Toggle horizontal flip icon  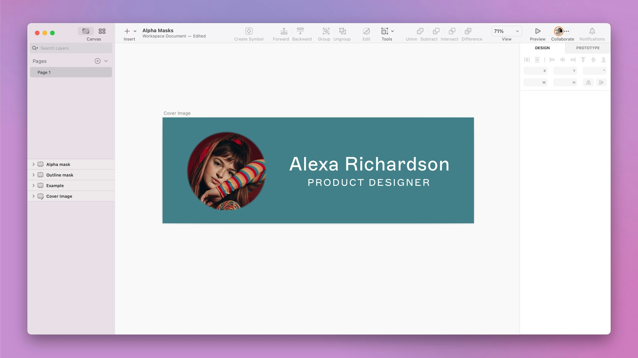tap(588, 82)
